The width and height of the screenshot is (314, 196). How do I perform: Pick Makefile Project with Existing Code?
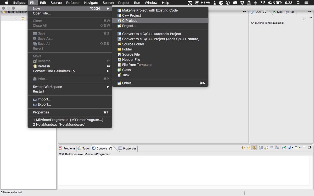(160, 10)
